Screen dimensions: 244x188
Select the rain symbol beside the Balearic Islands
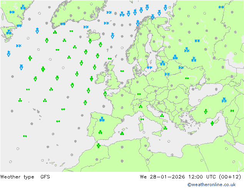pyautogui.click(x=122, y=133)
